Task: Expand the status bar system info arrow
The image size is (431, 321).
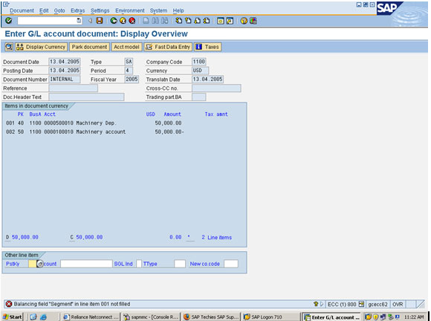Action: coord(322,304)
